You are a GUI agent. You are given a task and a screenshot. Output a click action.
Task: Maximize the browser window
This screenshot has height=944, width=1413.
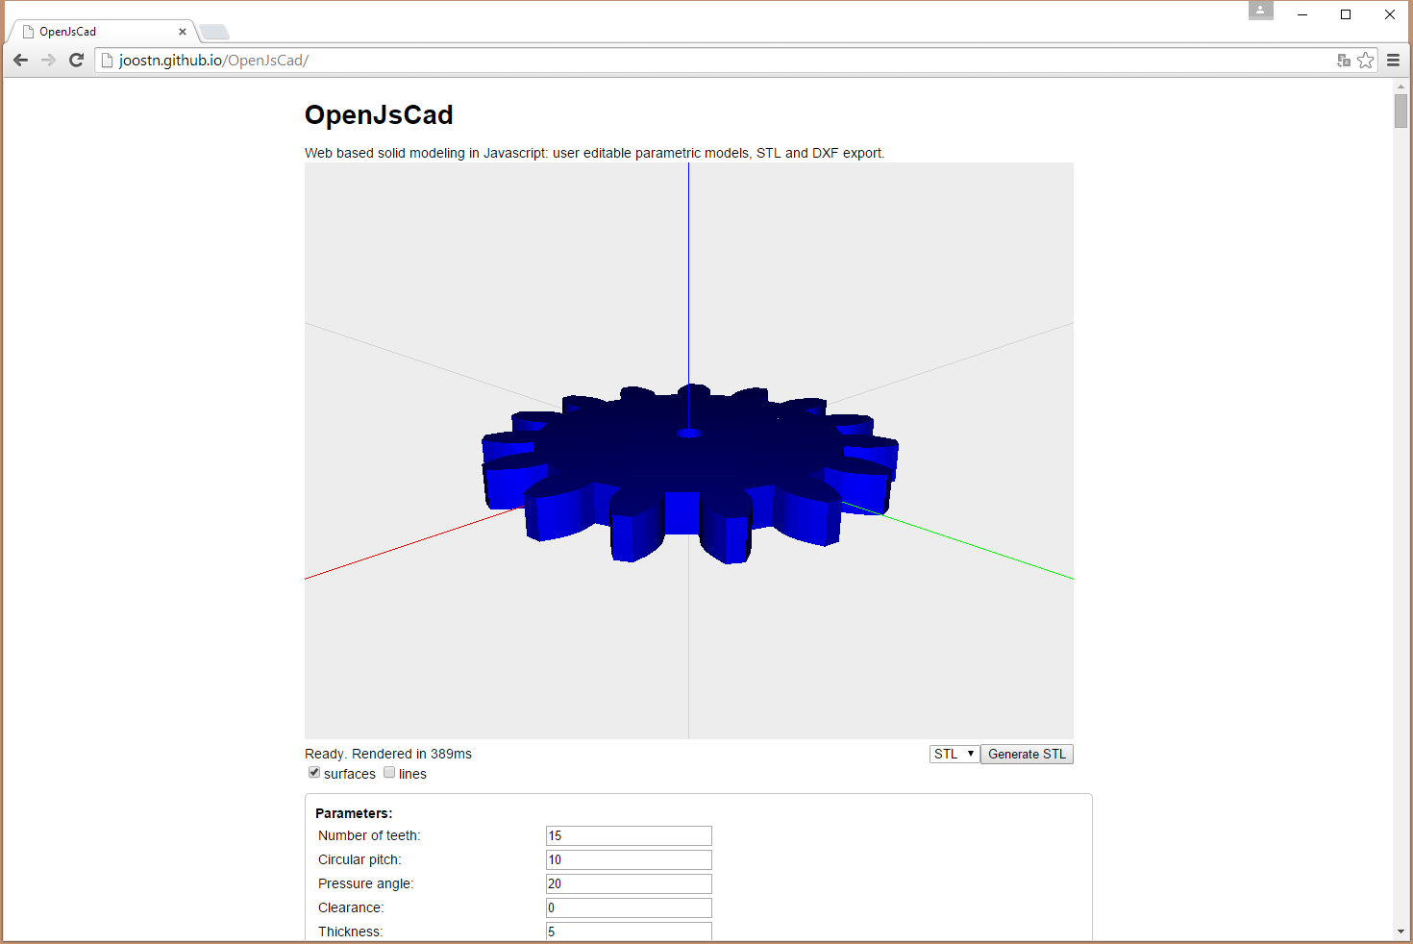[1346, 14]
